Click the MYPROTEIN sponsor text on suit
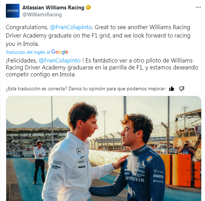This screenshot has width=205, height=201. tap(135, 179)
